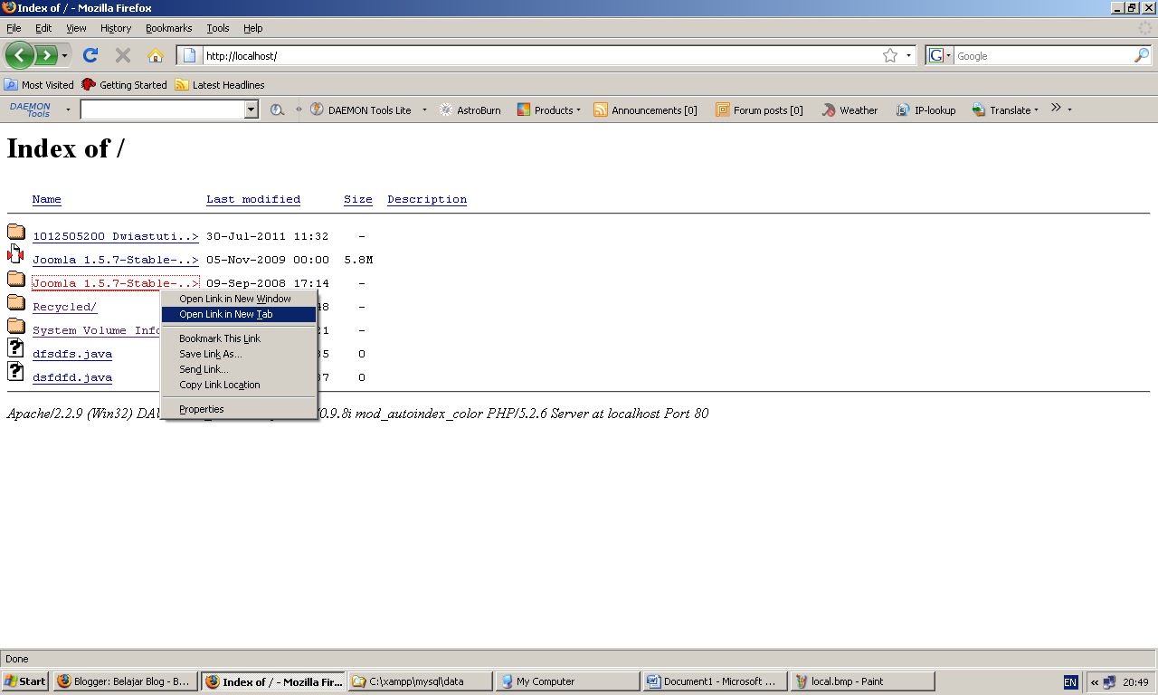
Task: Choose Save Link As...
Action: pos(239,354)
